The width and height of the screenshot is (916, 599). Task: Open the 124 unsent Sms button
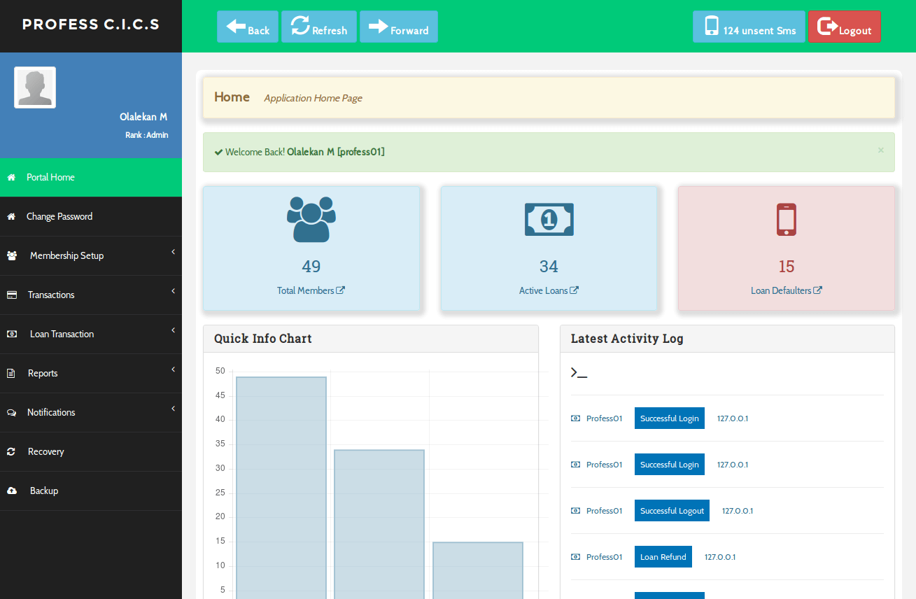[x=749, y=27]
